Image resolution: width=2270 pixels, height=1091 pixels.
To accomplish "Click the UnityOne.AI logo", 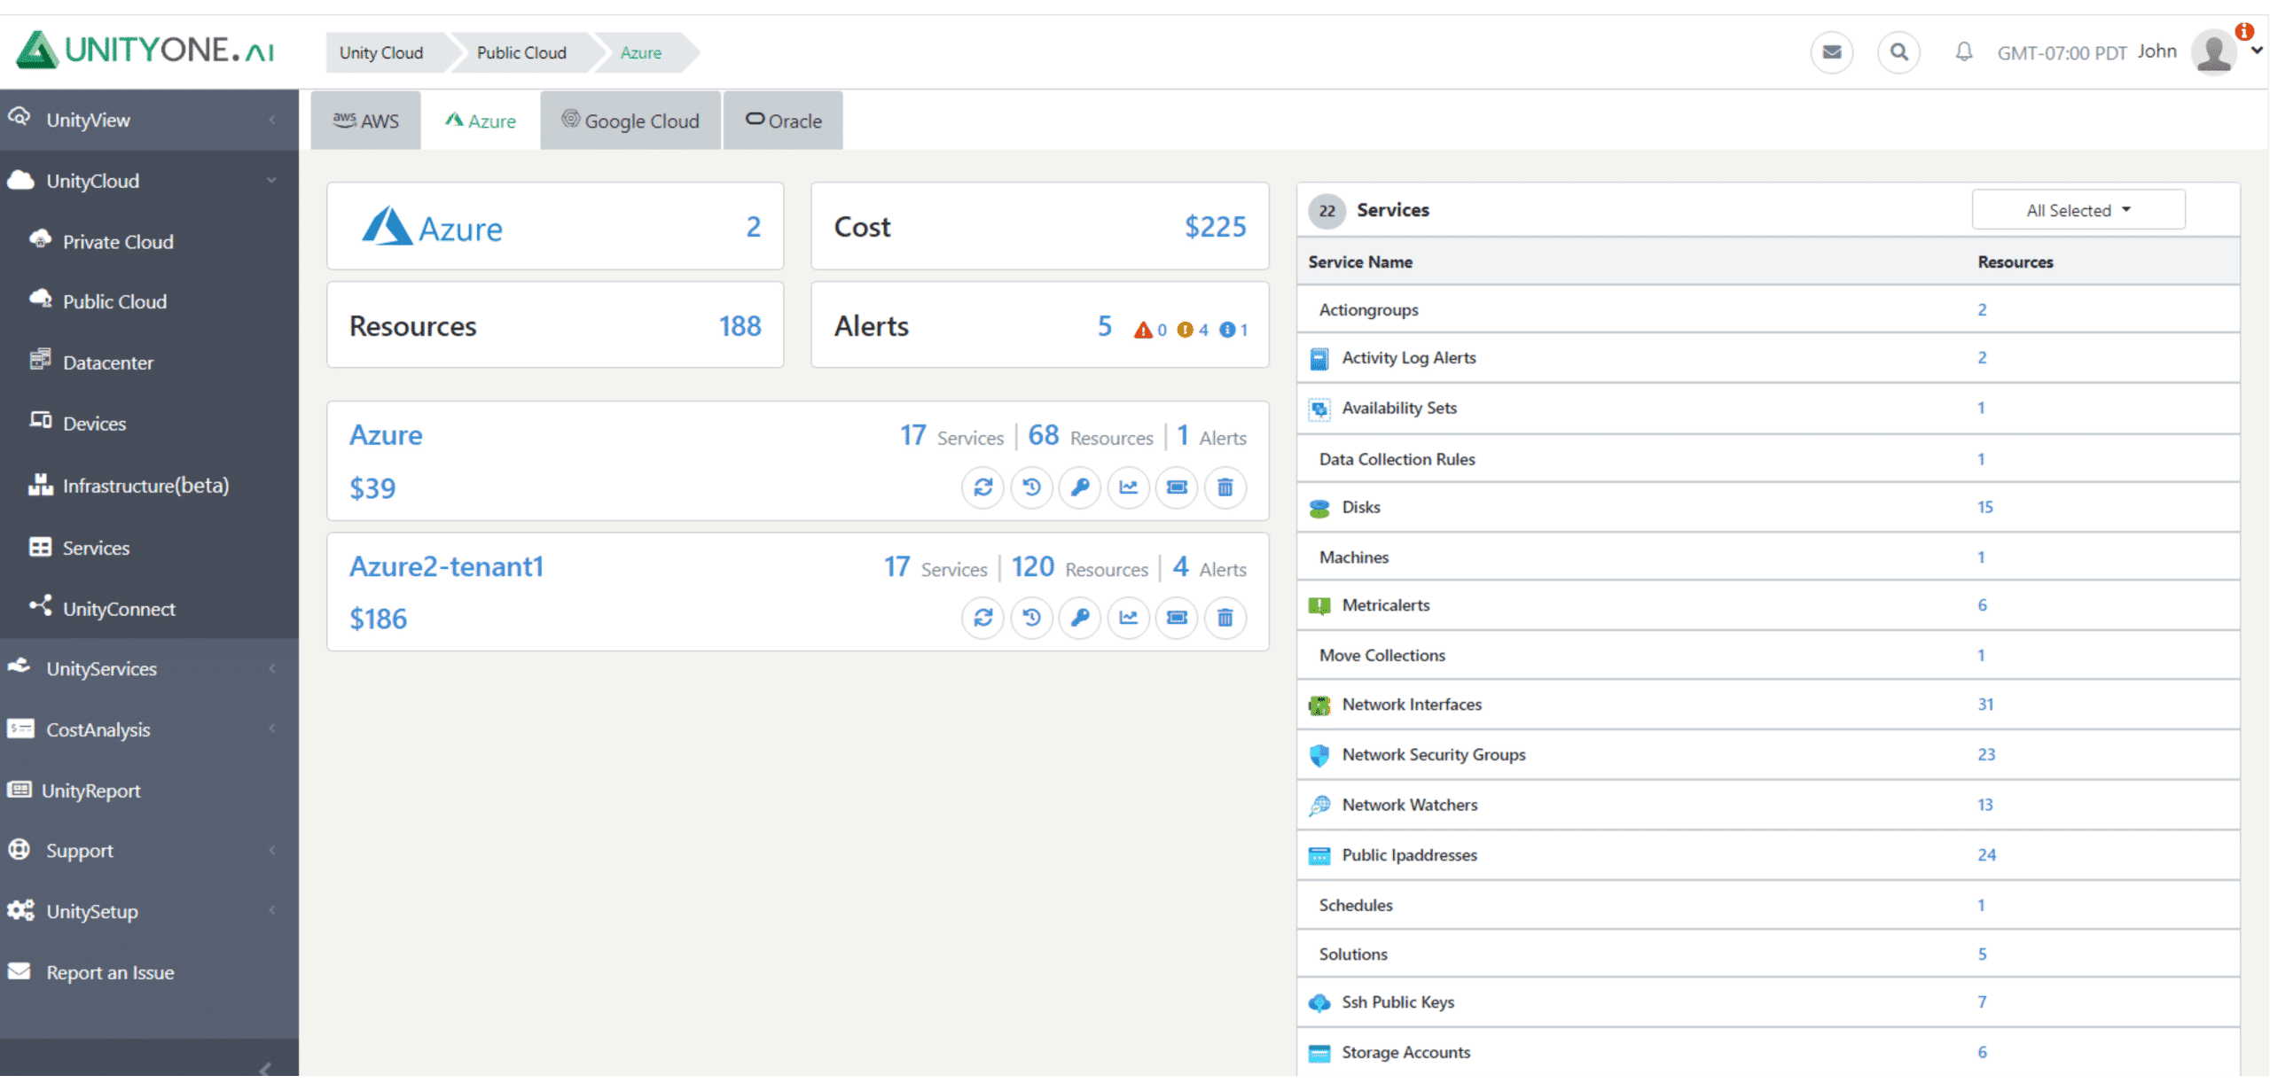I will point(146,51).
